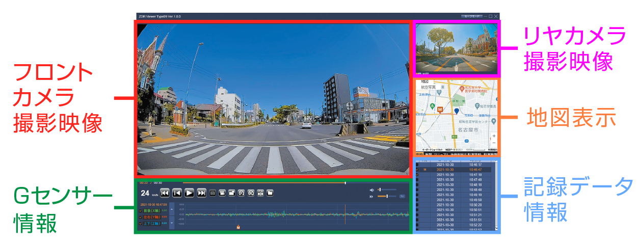Open the playback speed 1x selector
The width and height of the screenshot is (638, 245).
click(402, 196)
